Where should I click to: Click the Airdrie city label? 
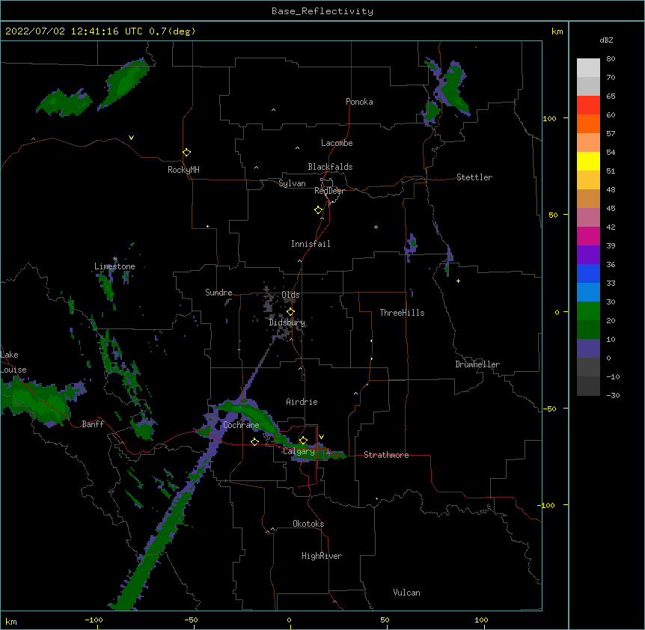tap(302, 402)
